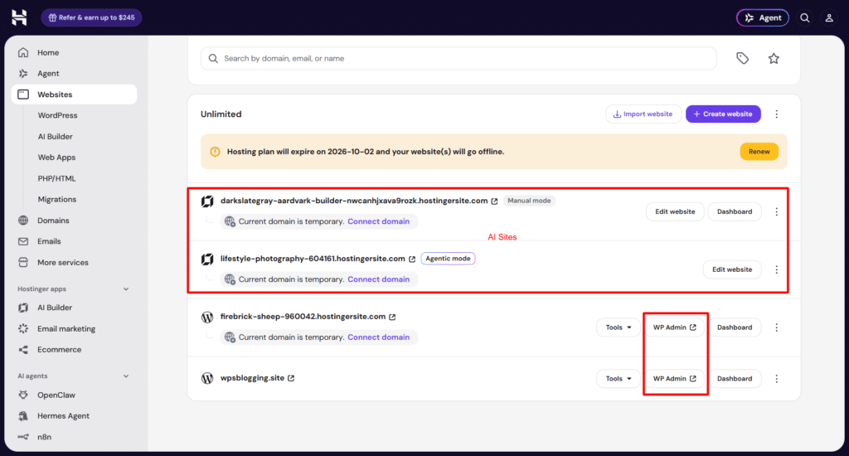Open Dashboard for darkslategray site
This screenshot has height=456, width=849.
coord(735,211)
